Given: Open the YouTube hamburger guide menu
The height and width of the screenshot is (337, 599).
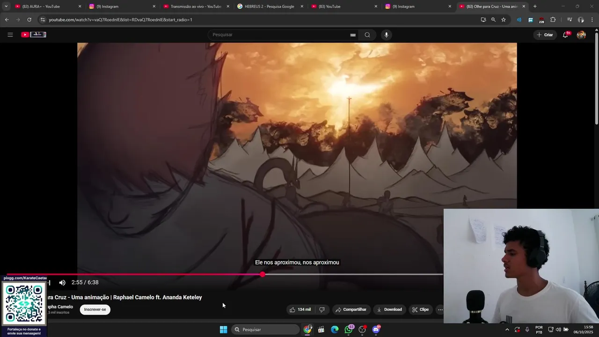Looking at the screenshot, I should coord(10,35).
